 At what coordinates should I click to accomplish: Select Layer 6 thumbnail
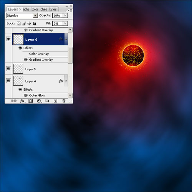coord(18,39)
